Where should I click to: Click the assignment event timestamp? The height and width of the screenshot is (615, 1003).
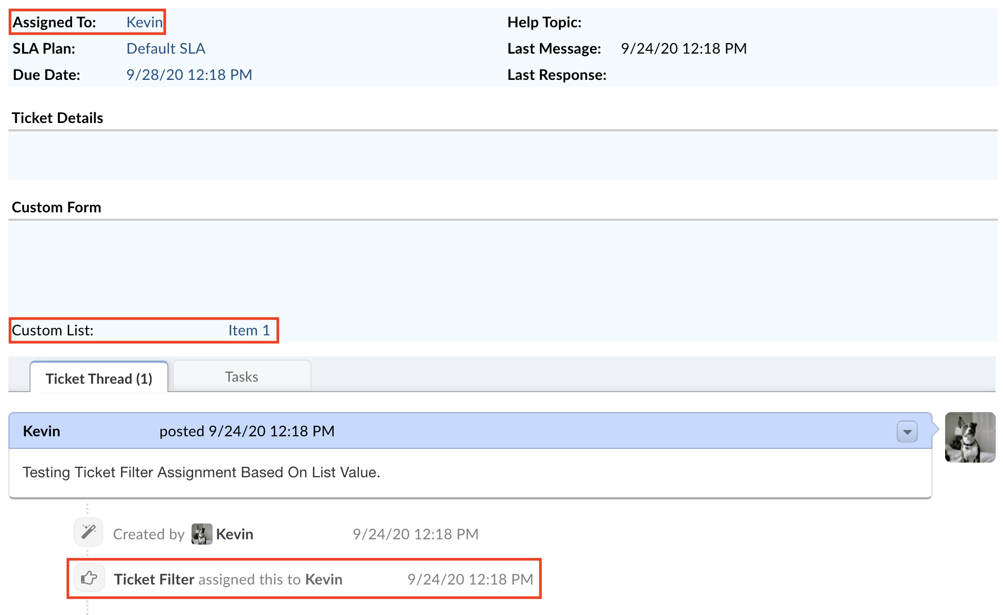(470, 579)
